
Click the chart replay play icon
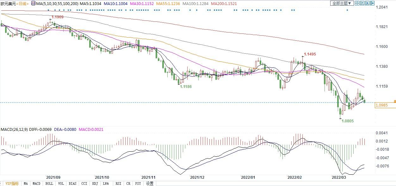[x=367, y=3]
